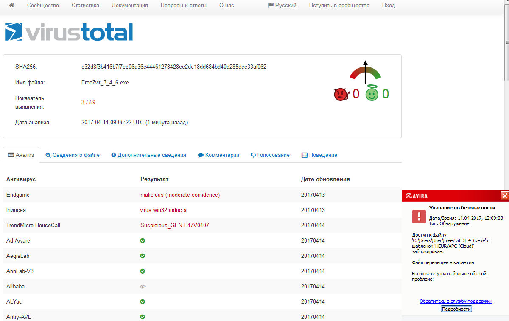The image size is (509, 321).
Task: Click Обратитесь в службу поддержки link
Action: coord(456,301)
